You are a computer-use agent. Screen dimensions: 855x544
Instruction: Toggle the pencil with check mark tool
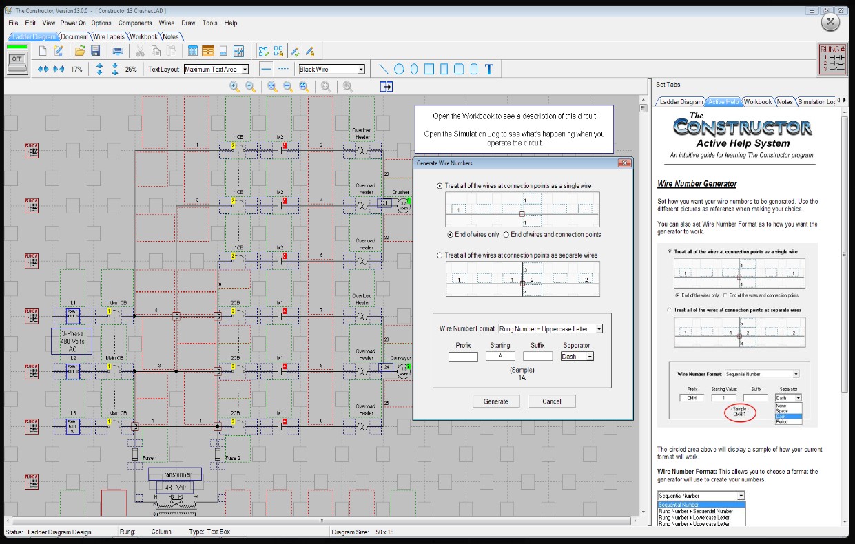[294, 51]
